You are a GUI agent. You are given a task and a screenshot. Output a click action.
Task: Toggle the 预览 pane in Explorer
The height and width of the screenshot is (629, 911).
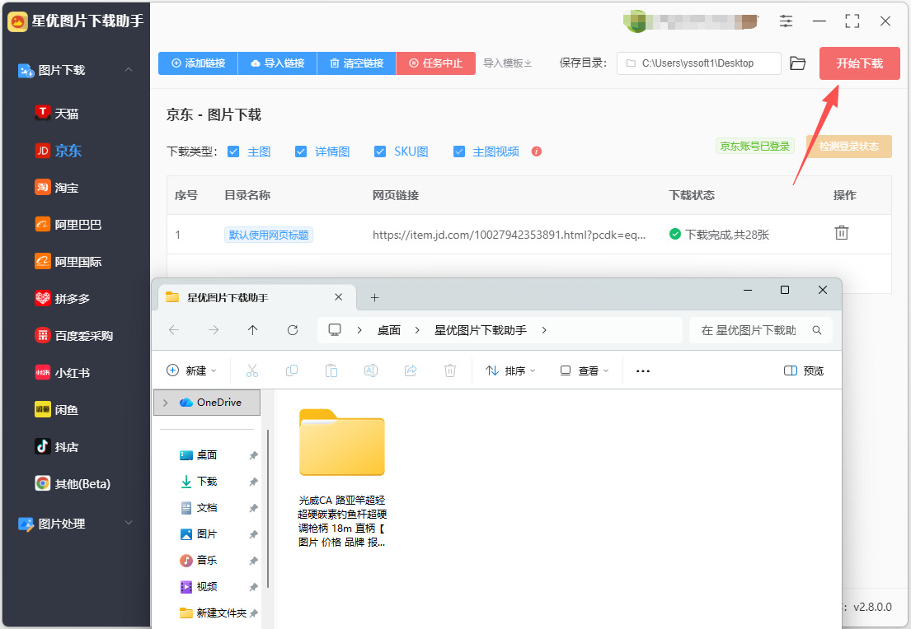coord(804,370)
